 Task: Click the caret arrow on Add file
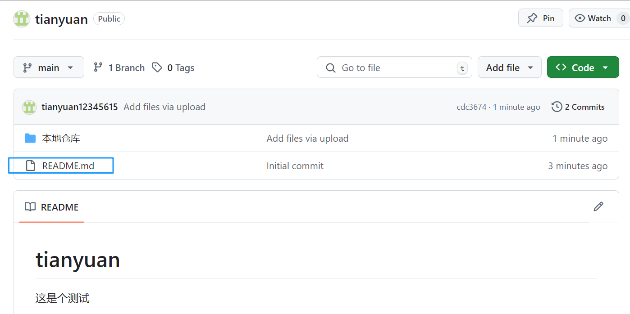(x=530, y=67)
